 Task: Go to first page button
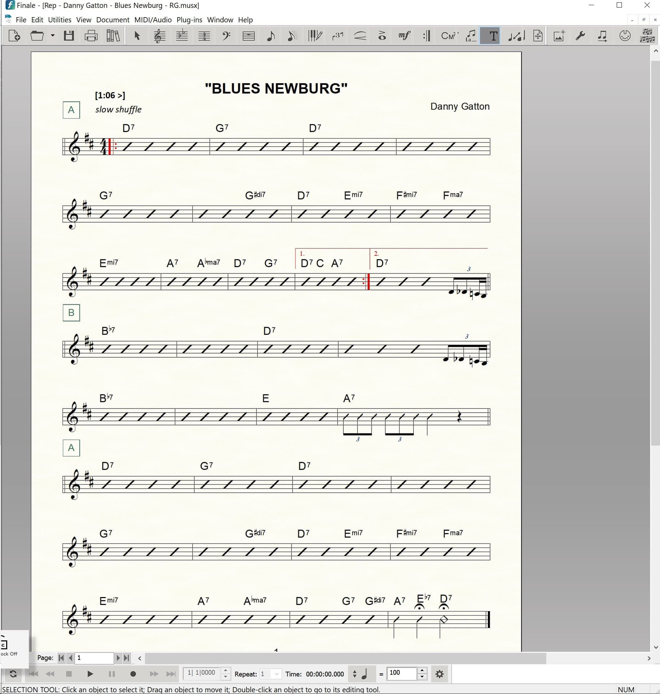click(x=61, y=658)
